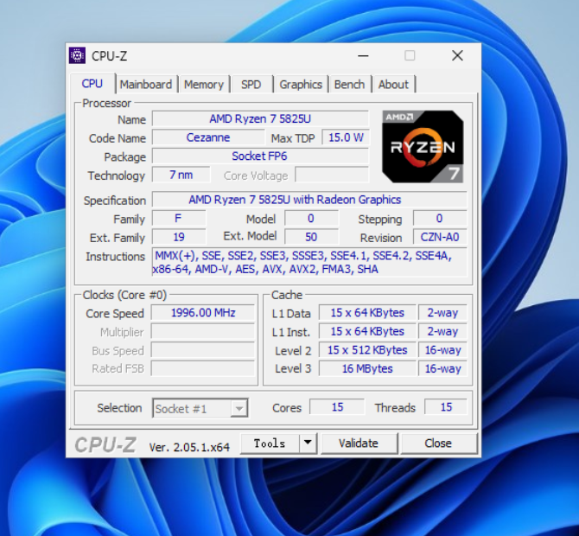Click the Code Name value Cezanne
This screenshot has width=579, height=536.
tap(208, 137)
